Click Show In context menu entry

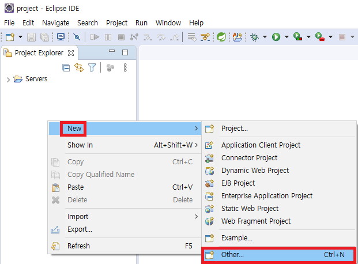pyautogui.click(x=125, y=145)
